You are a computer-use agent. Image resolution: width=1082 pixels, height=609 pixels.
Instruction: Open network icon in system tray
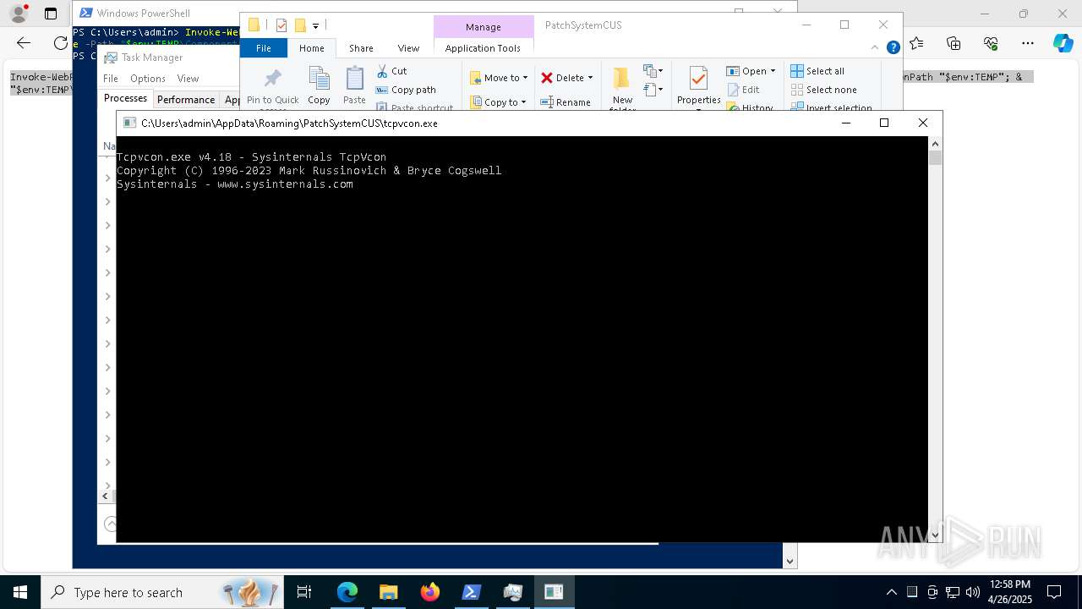tap(953, 592)
